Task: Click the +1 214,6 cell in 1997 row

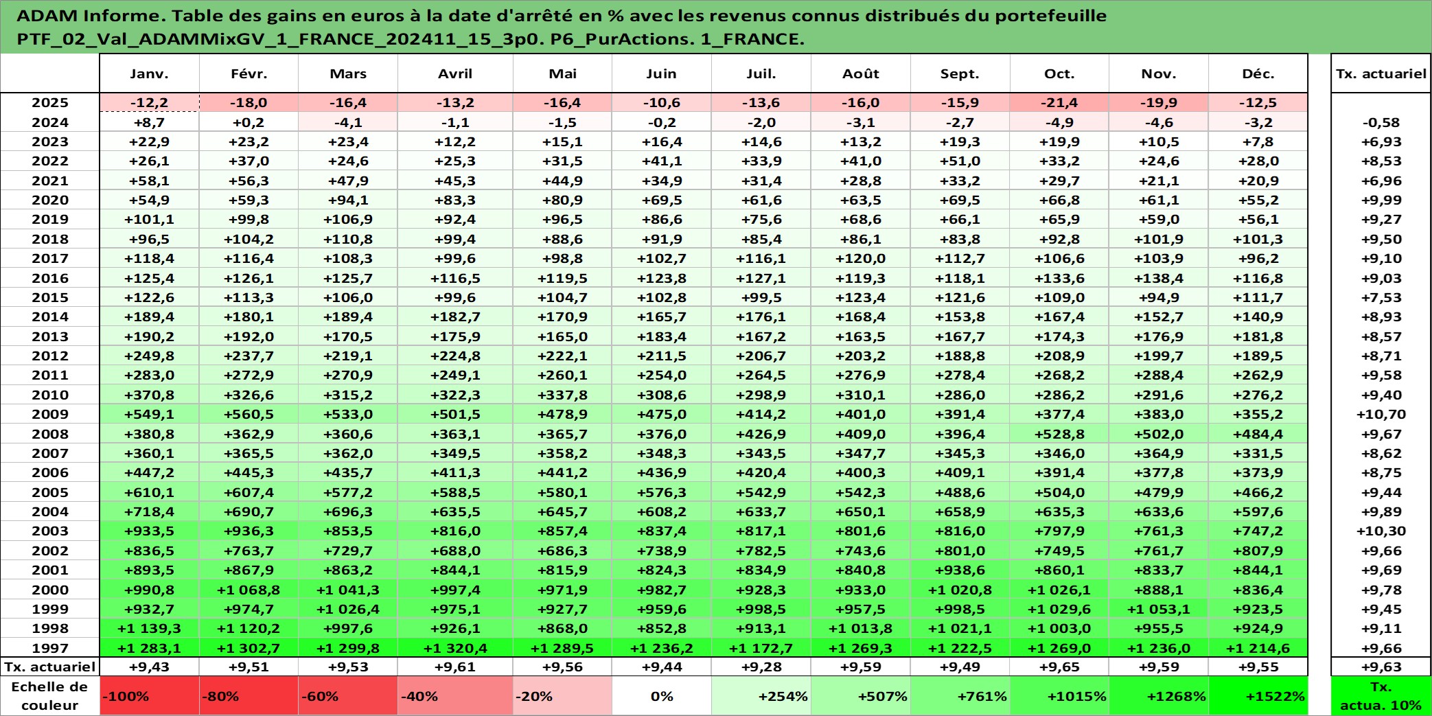Action: pyautogui.click(x=1258, y=648)
